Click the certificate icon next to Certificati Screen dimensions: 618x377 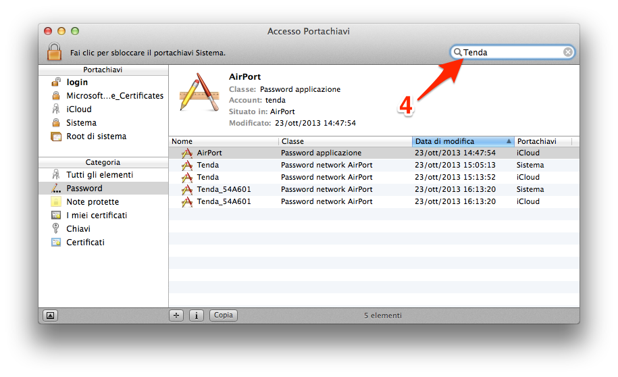[x=56, y=242]
